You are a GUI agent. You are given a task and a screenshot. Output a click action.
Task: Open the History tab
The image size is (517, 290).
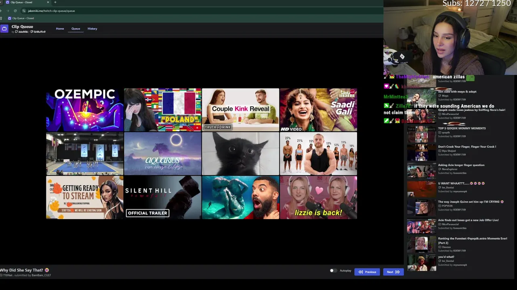click(x=92, y=29)
